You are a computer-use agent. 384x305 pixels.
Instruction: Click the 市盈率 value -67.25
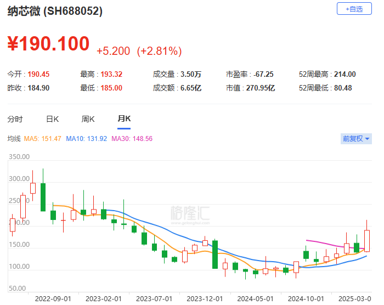coord(263,74)
